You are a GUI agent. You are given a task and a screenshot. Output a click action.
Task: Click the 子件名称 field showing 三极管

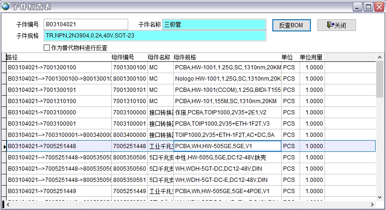pyautogui.click(x=214, y=24)
